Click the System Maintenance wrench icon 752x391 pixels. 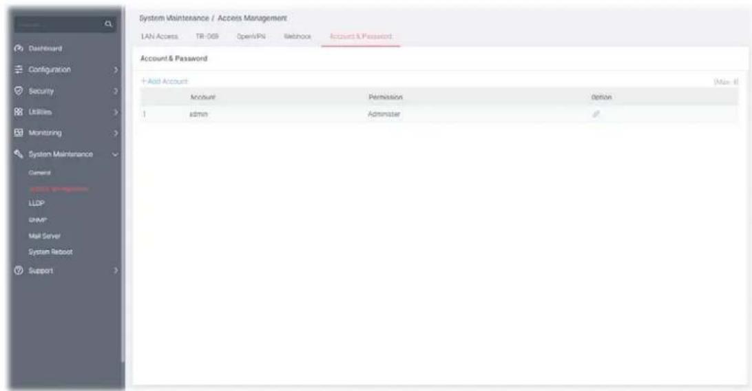tap(19, 154)
